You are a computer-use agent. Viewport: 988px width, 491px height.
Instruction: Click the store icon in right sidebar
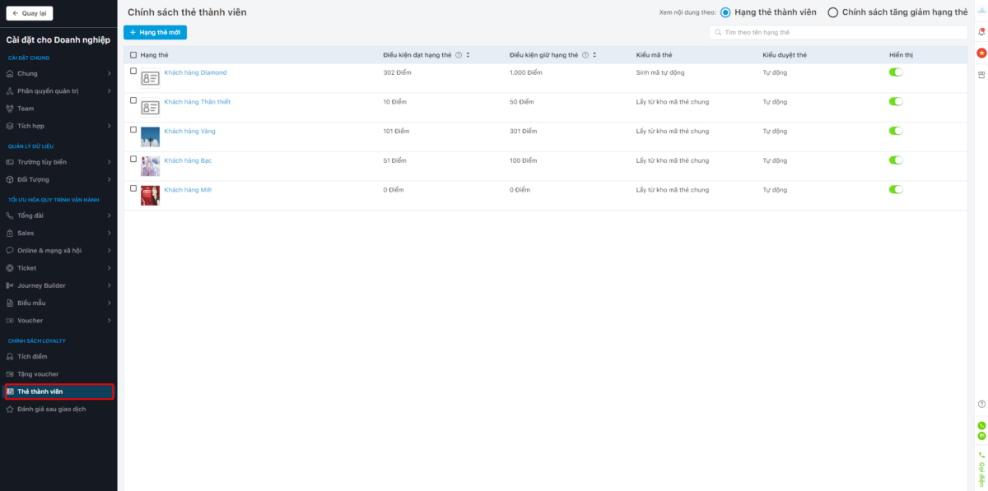pos(981,75)
